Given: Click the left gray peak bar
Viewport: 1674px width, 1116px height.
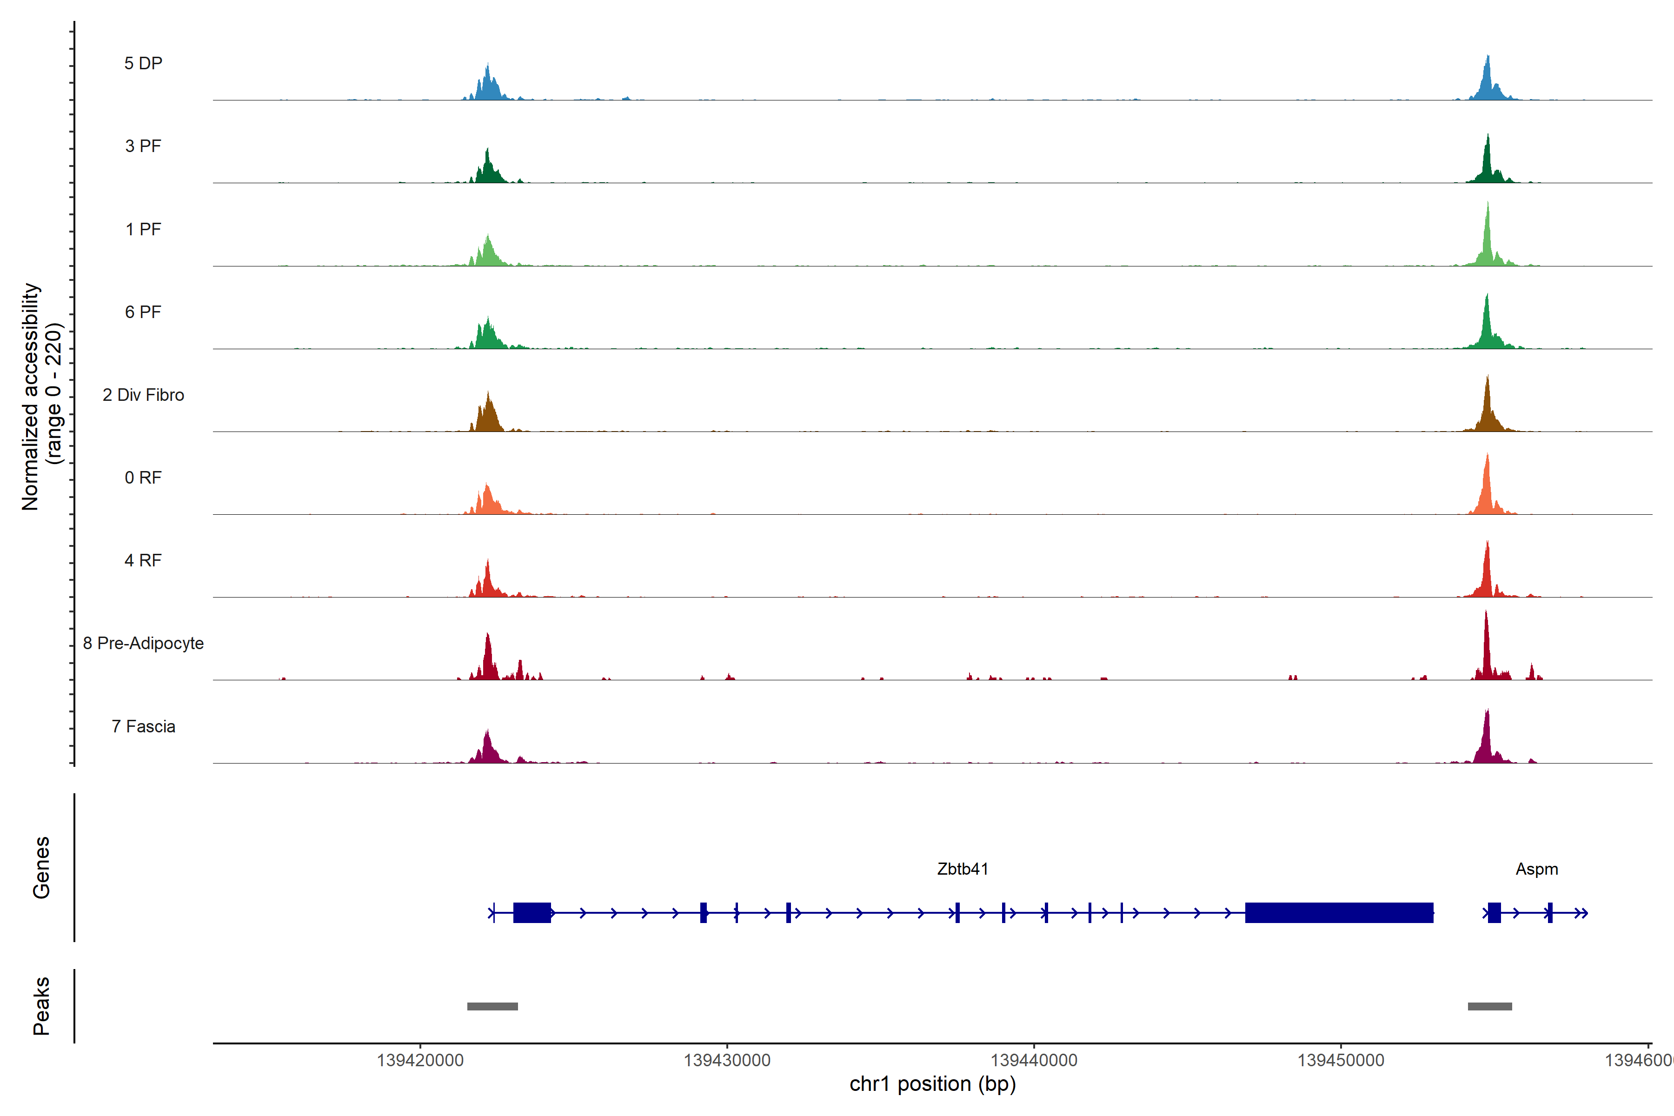Looking at the screenshot, I should (492, 1006).
